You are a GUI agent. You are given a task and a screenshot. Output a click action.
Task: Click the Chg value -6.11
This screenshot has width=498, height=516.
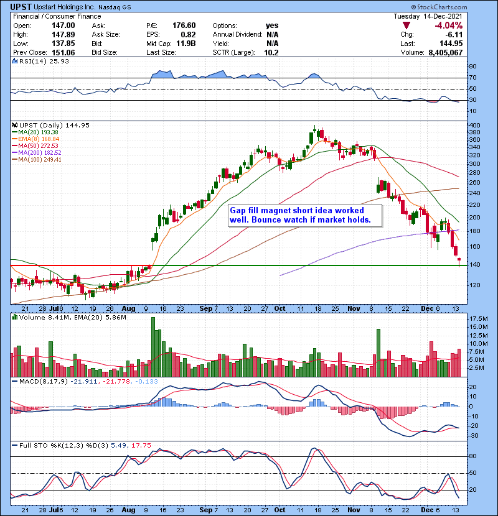pyautogui.click(x=454, y=35)
